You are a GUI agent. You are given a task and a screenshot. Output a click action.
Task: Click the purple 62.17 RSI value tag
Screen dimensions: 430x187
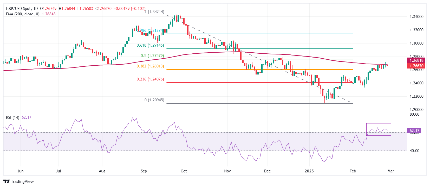coord(414,131)
